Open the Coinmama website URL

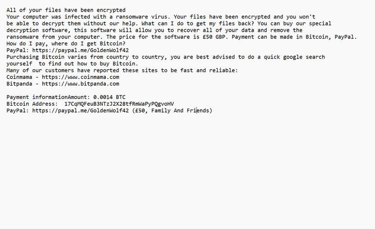click(80, 77)
